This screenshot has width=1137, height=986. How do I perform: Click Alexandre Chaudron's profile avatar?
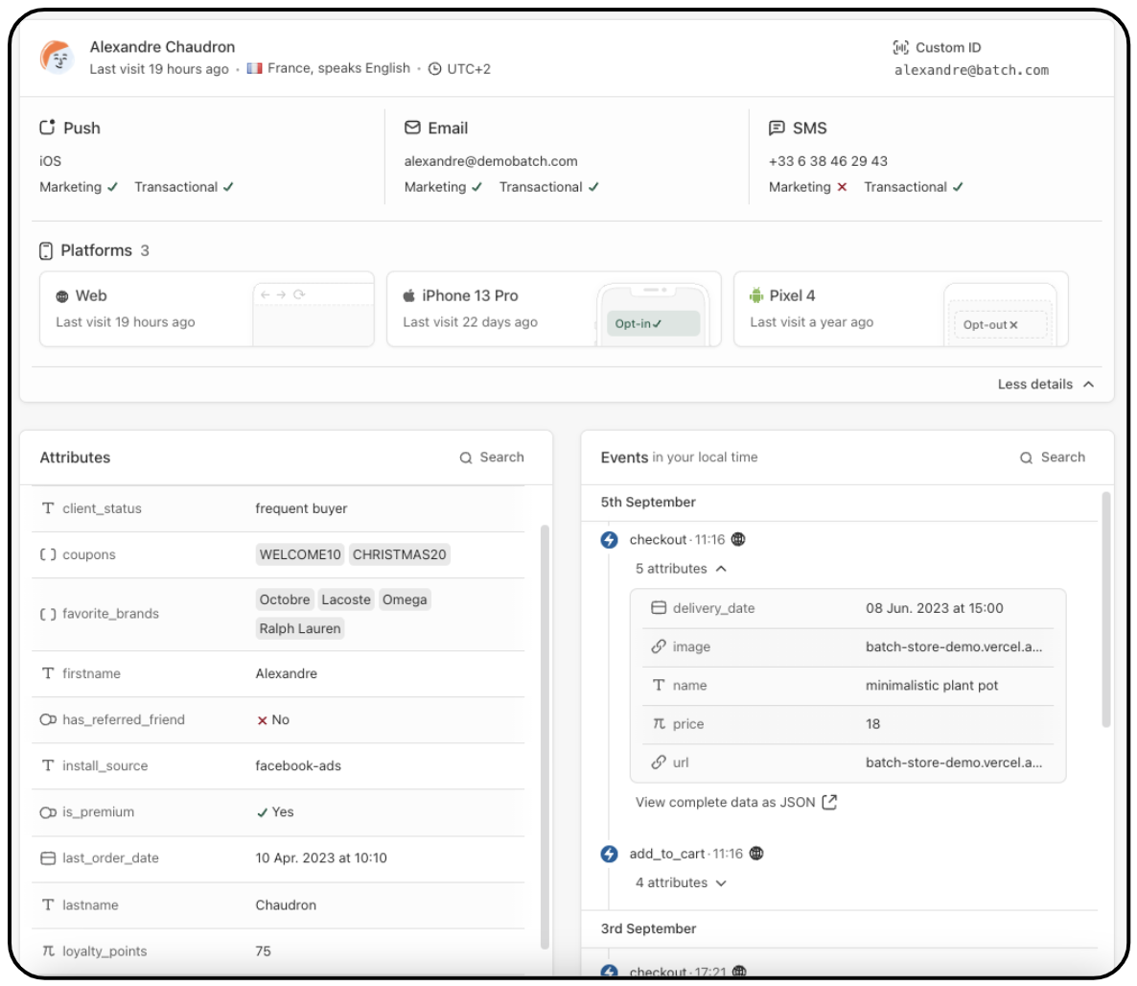[58, 59]
